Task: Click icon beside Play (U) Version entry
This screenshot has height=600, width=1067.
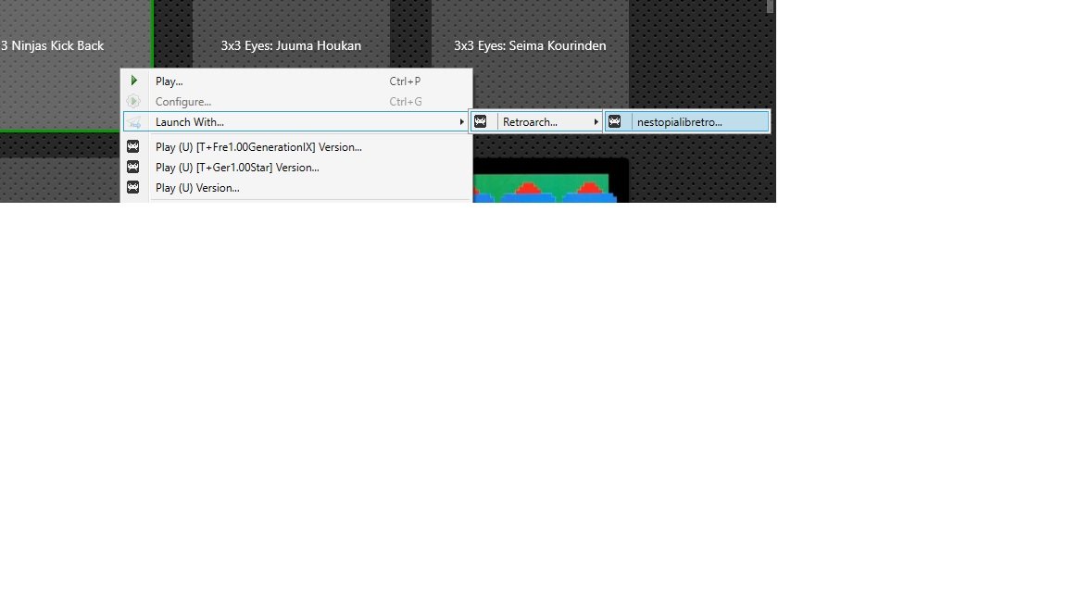Action: tap(133, 187)
